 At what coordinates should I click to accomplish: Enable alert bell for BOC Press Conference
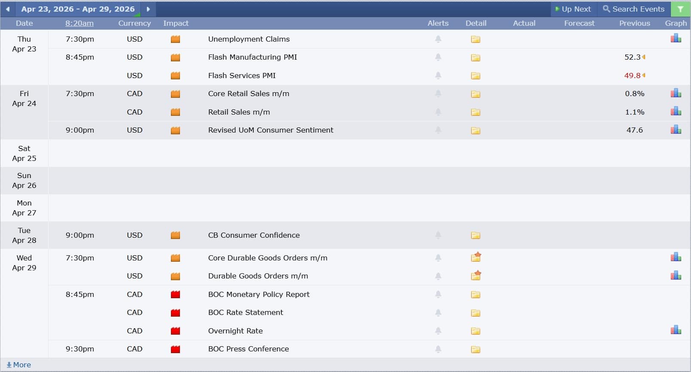pos(438,349)
